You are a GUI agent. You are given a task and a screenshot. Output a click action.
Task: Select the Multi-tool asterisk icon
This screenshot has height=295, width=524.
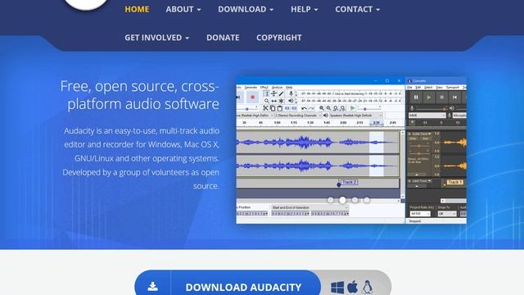(x=282, y=101)
